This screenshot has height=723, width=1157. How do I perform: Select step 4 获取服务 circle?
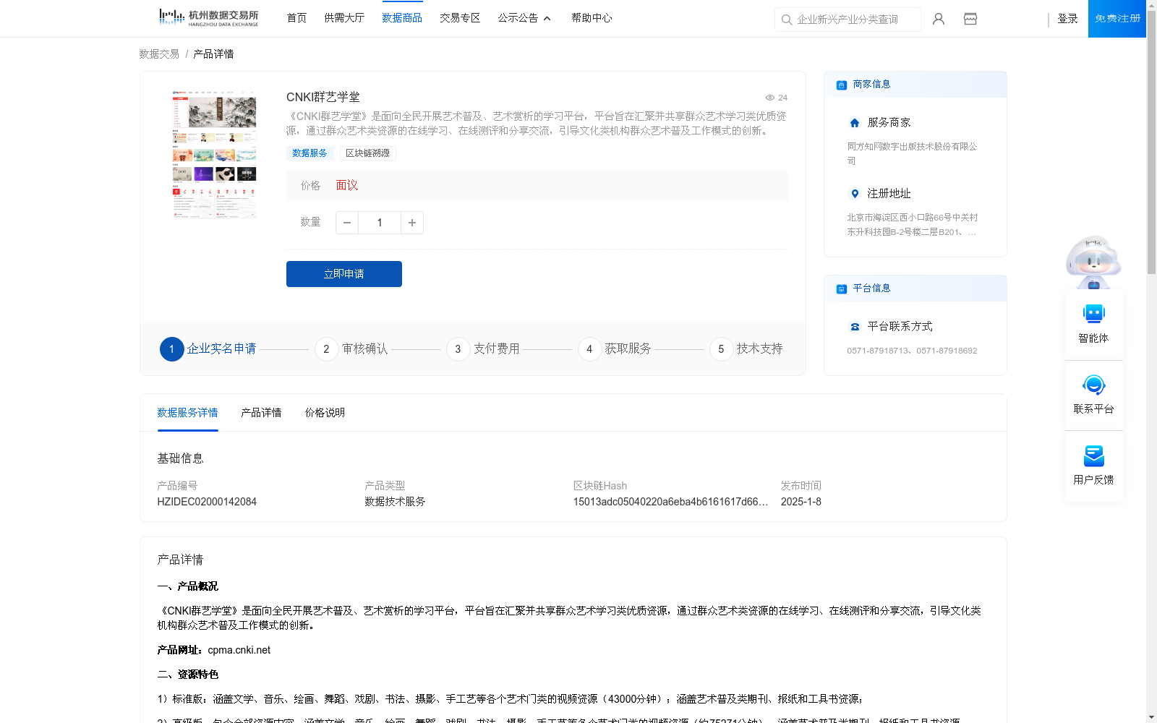click(589, 349)
